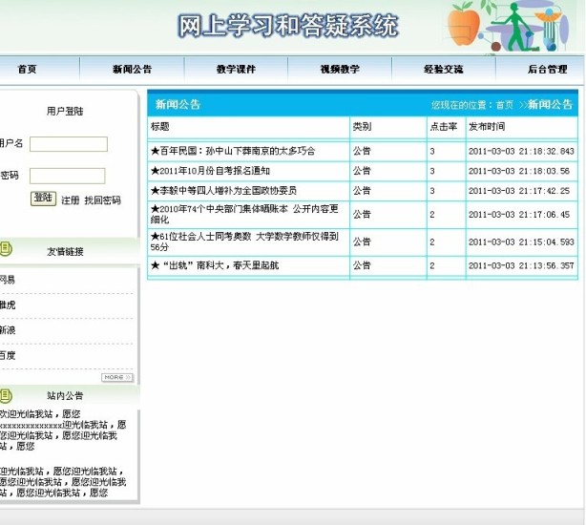Open the 找回密码 recover password link
586x525 pixels.
(103, 200)
